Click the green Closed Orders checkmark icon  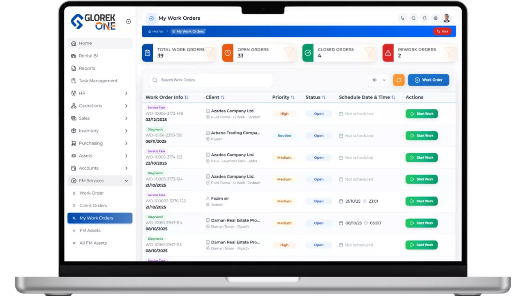click(308, 53)
